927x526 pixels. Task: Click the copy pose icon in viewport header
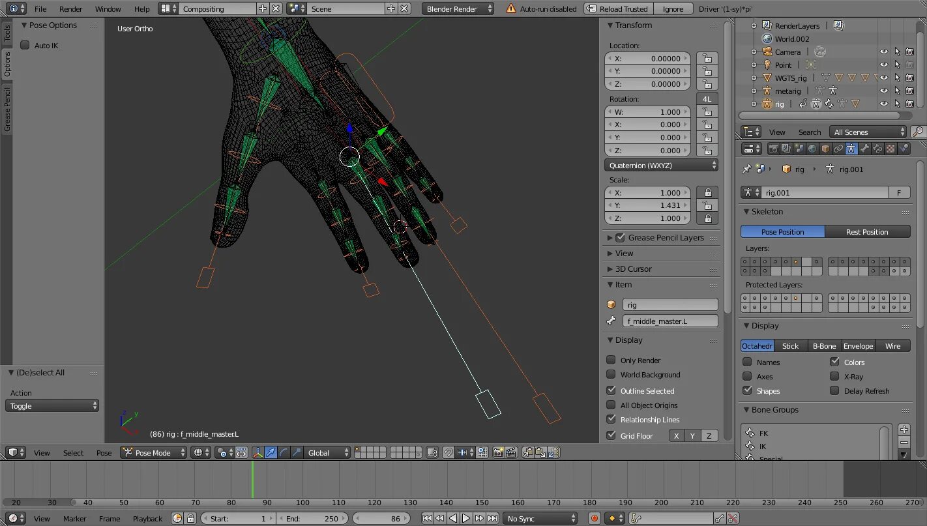528,452
